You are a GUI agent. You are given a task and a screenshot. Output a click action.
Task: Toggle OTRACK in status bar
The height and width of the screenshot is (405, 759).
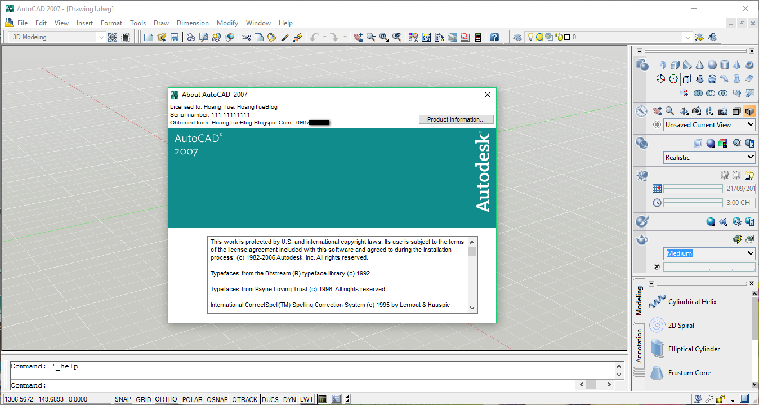point(245,399)
